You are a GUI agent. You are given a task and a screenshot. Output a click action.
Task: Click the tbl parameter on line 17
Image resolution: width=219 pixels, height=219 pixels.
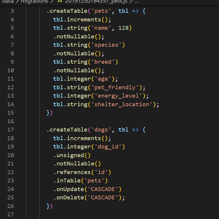point(123,130)
